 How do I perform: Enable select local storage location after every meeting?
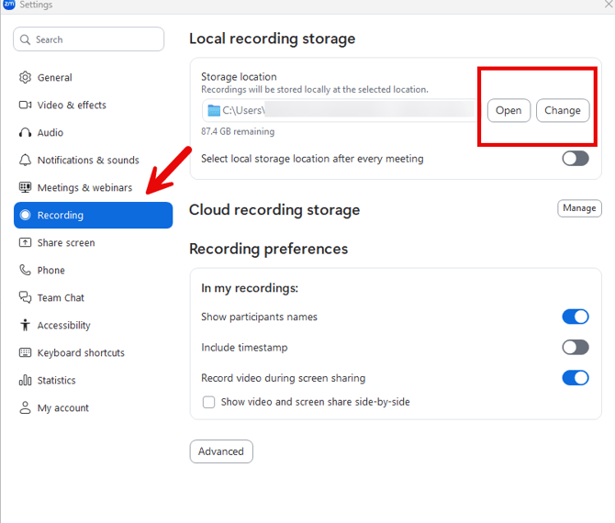pyautogui.click(x=575, y=159)
